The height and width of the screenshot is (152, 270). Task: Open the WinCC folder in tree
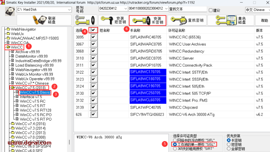pyautogui.click(x=17, y=47)
